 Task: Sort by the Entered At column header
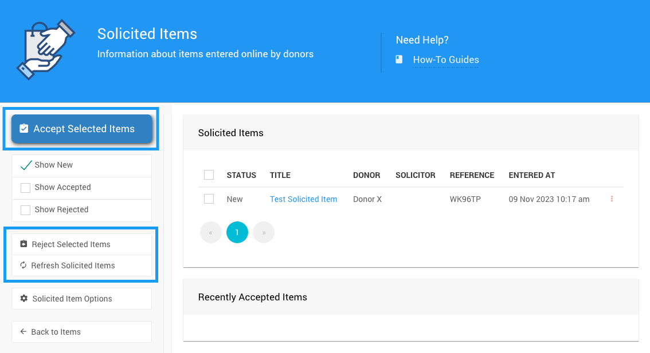531,175
